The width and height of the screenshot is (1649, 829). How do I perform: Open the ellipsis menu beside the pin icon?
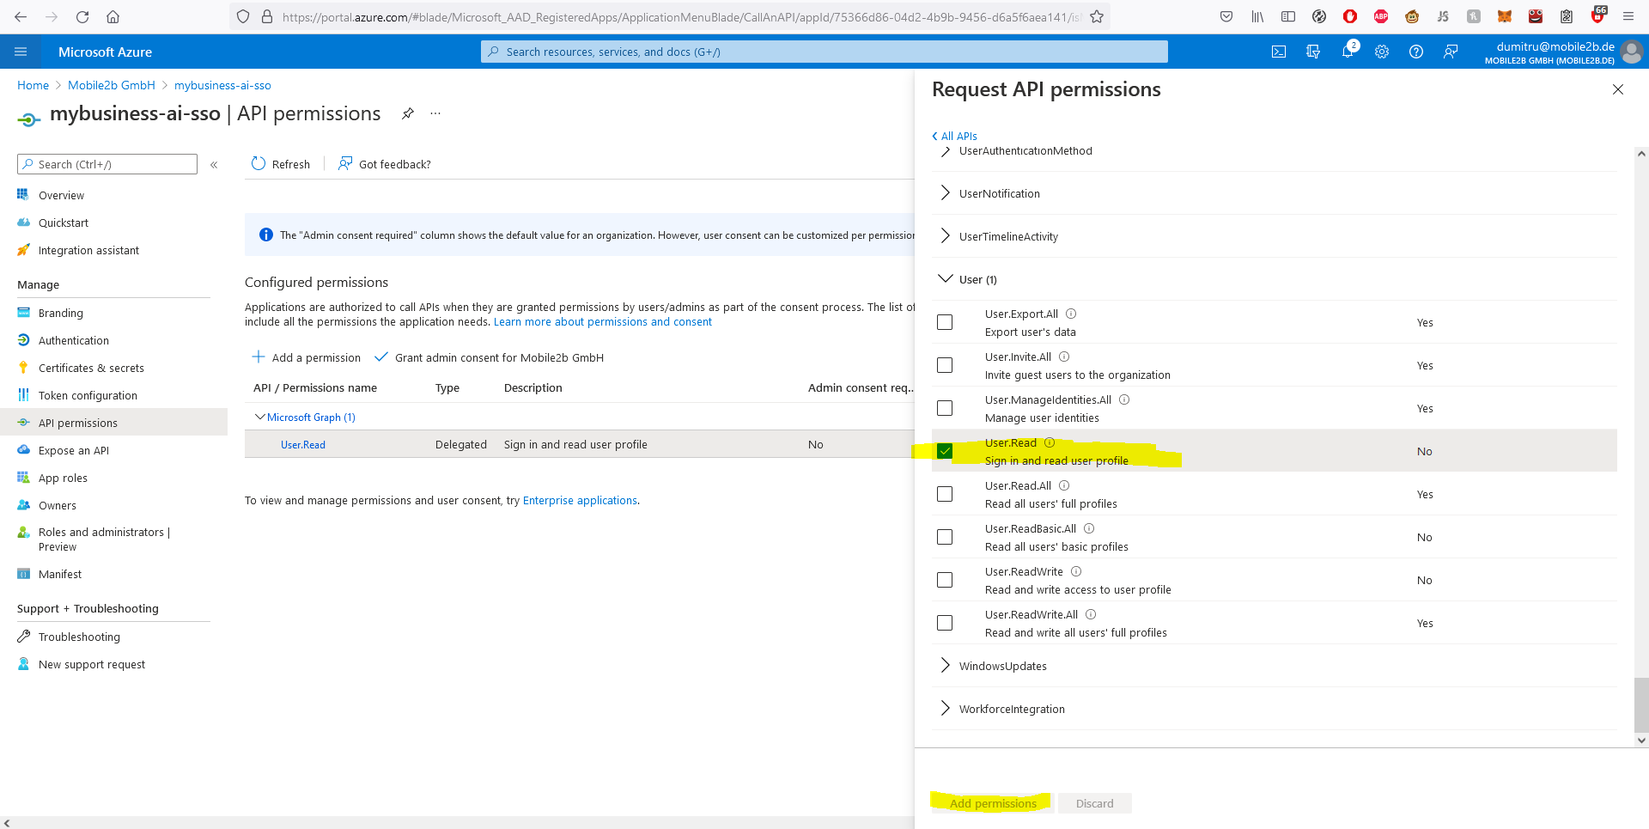pos(435,113)
